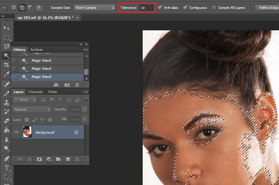Image resolution: width=279 pixels, height=185 pixels.
Task: Toggle layer filtering switch on or off
Action: 86,100
